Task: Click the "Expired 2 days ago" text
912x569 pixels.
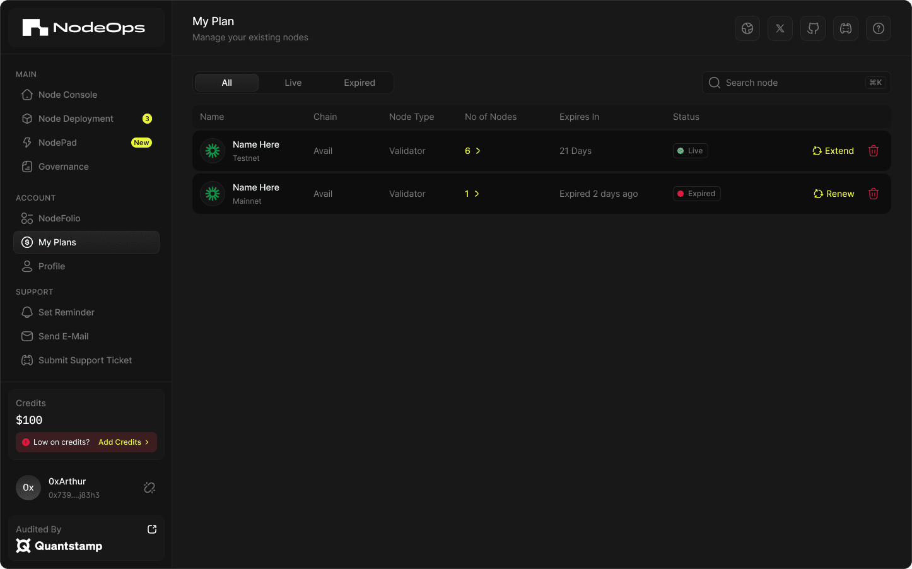Action: 599,194
